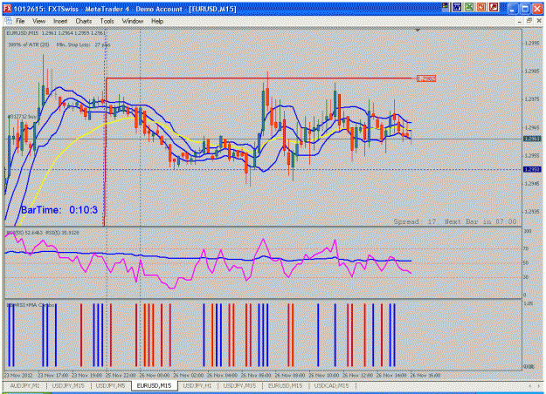546x394 pixels.
Task: Open the View menu
Action: 39,21
